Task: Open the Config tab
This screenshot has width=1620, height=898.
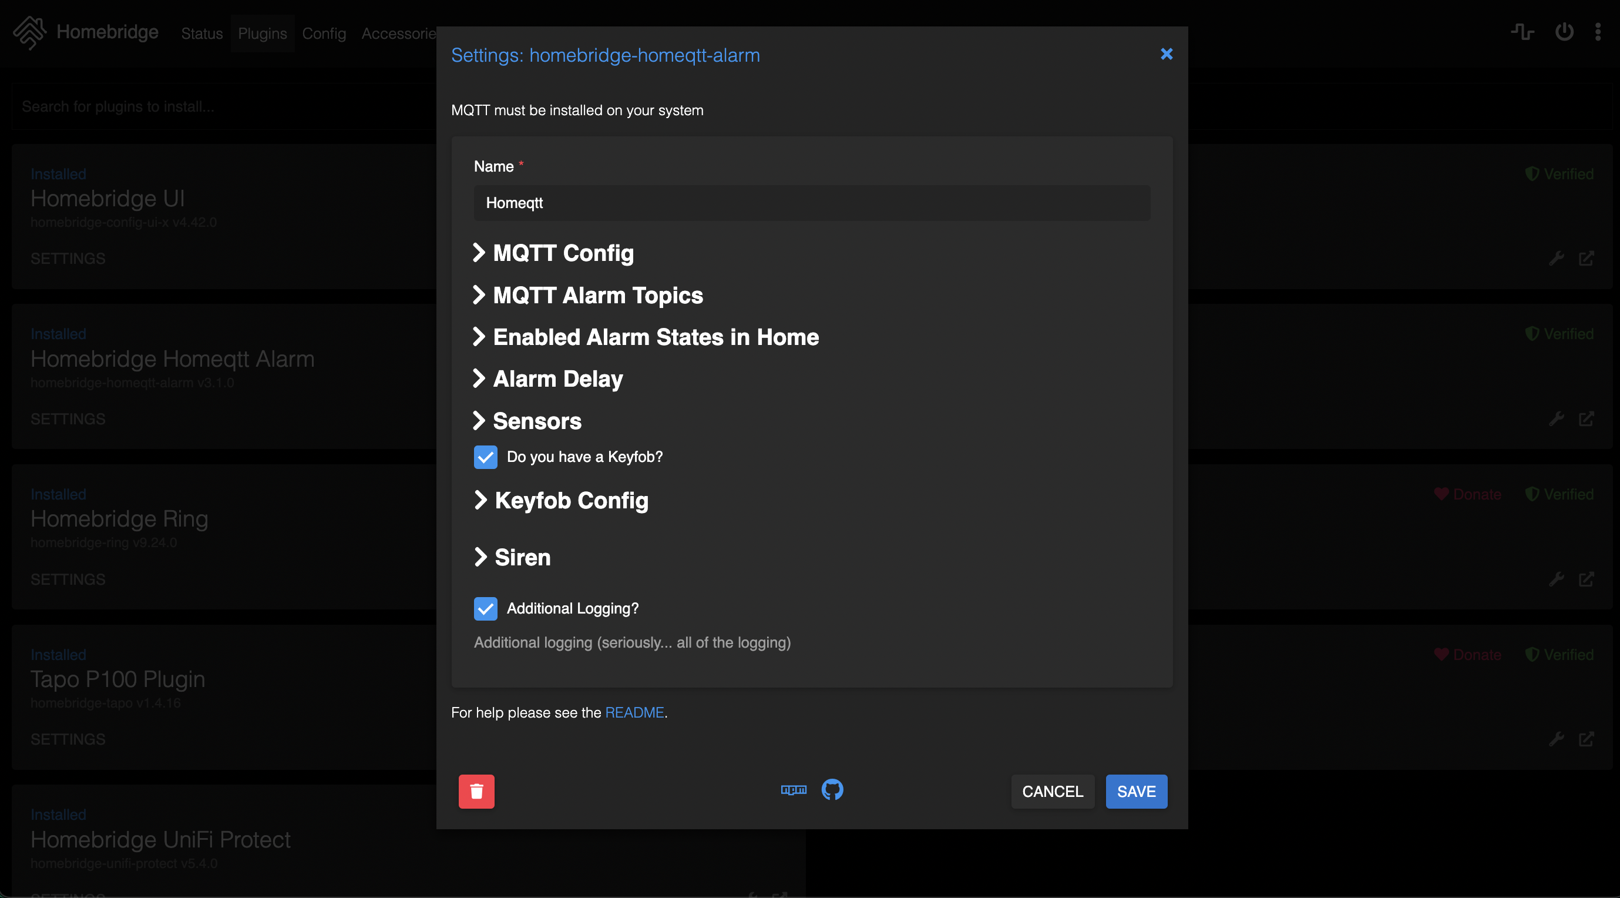Action: coord(324,33)
